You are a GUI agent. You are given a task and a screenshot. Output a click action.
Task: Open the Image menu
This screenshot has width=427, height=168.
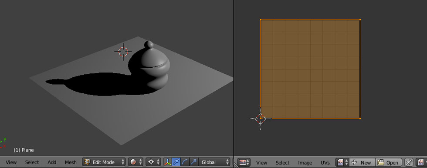pyautogui.click(x=305, y=163)
